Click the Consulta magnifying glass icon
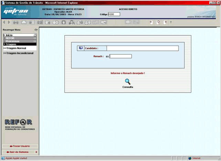 (x=128, y=82)
